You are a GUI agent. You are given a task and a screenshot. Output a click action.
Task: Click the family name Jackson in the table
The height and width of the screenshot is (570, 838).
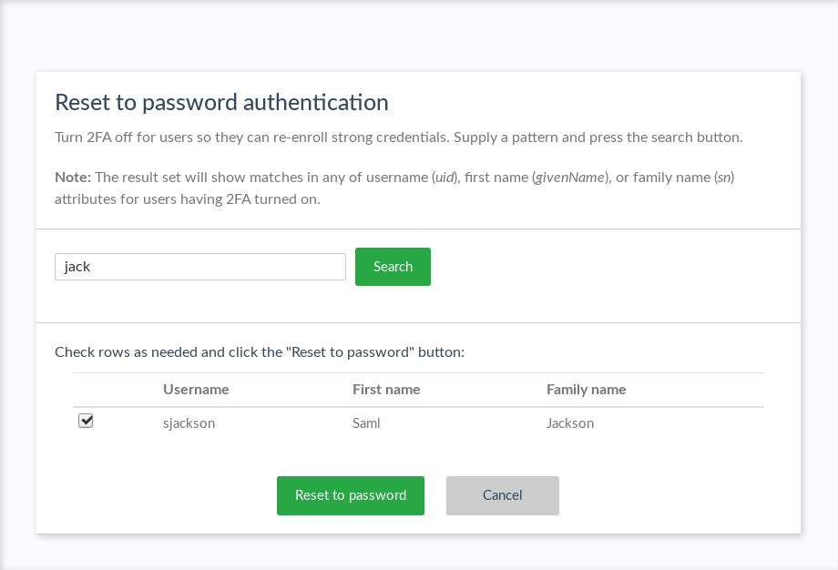570,422
